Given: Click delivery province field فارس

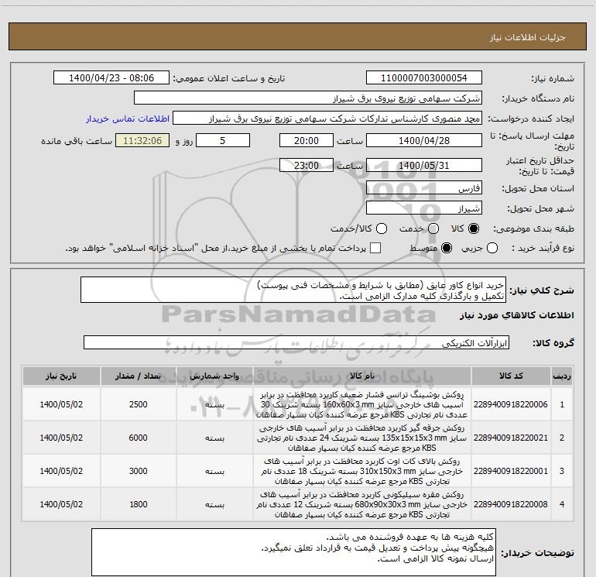Looking at the screenshot, I should [x=424, y=187].
